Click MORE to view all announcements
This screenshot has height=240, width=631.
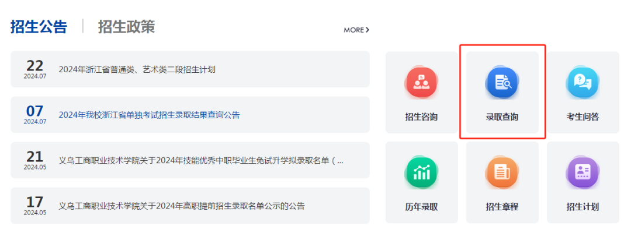click(x=353, y=30)
